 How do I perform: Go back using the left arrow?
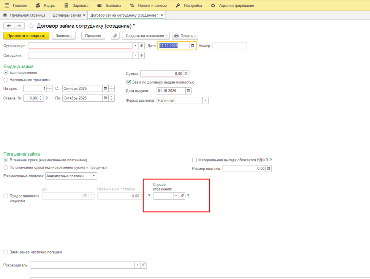coord(9,26)
